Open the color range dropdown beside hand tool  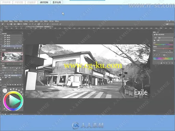tap(165, 40)
